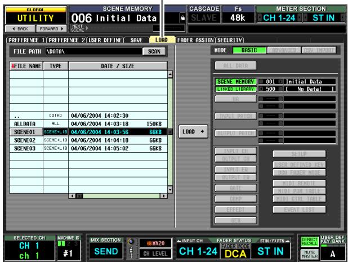Click the LOAD arrow button
This screenshot has width=348, height=262.
click(193, 131)
